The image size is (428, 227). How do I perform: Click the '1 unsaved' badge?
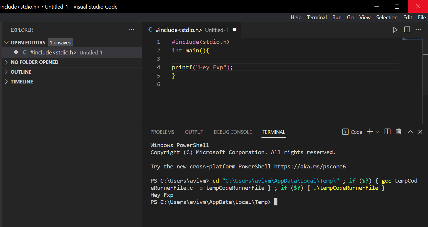coord(61,43)
